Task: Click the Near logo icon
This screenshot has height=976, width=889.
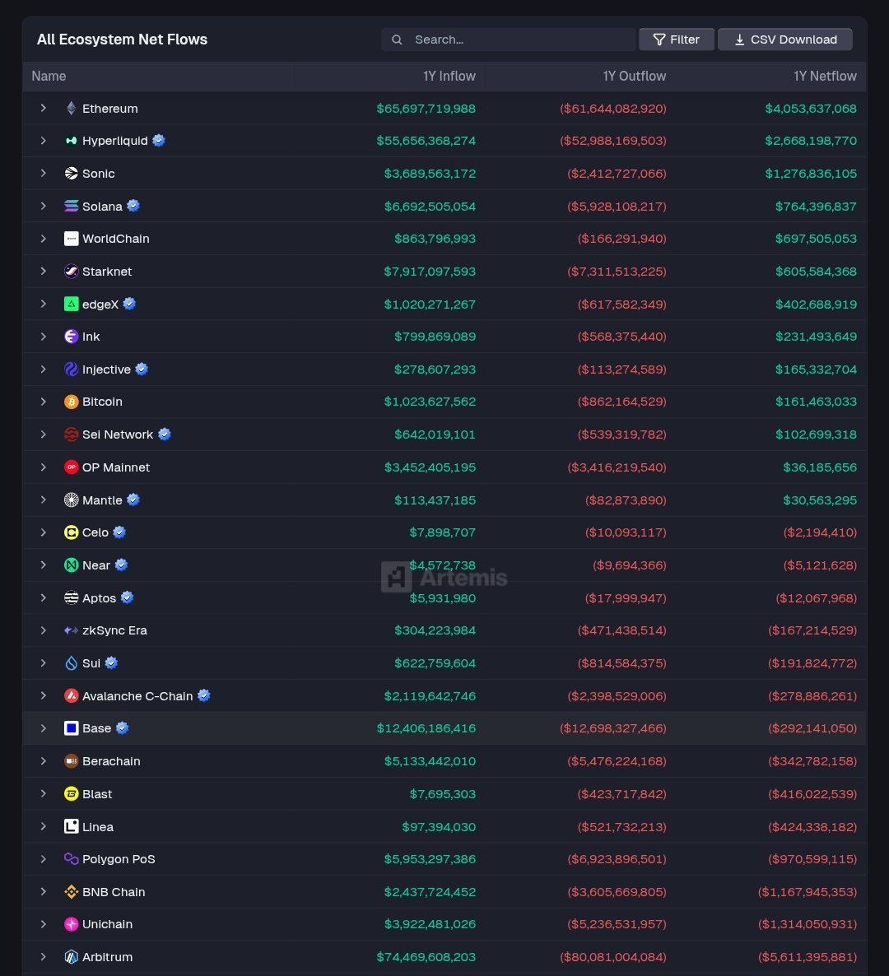Action: (71, 565)
